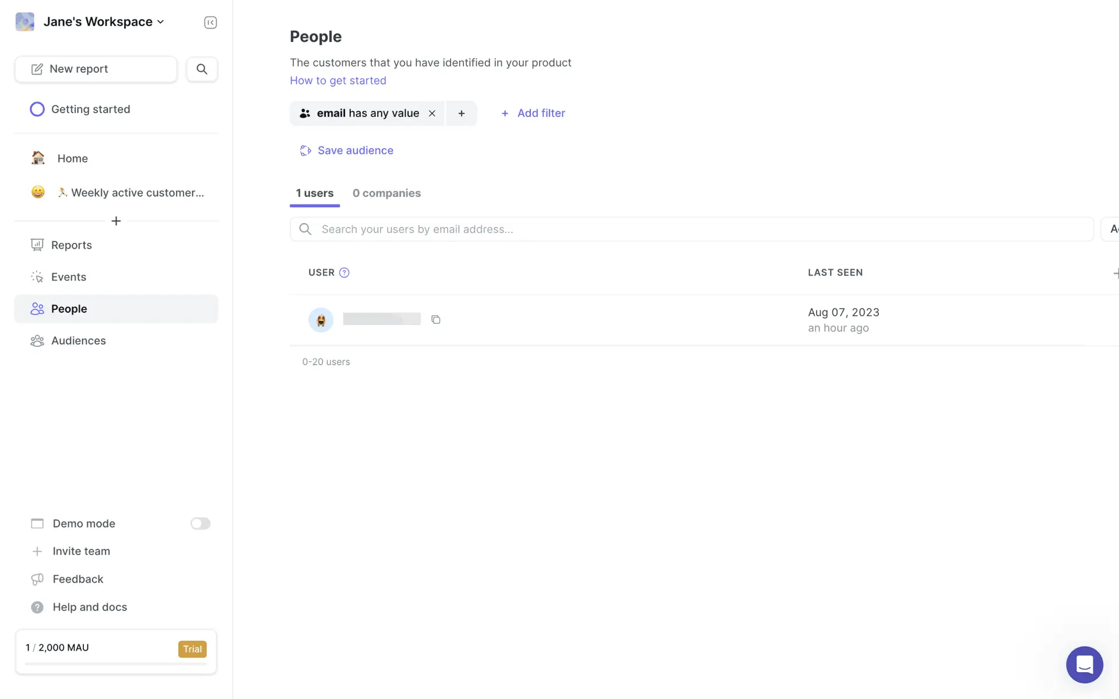This screenshot has width=1119, height=699.
Task: Open the How to get started link
Action: pos(338,81)
